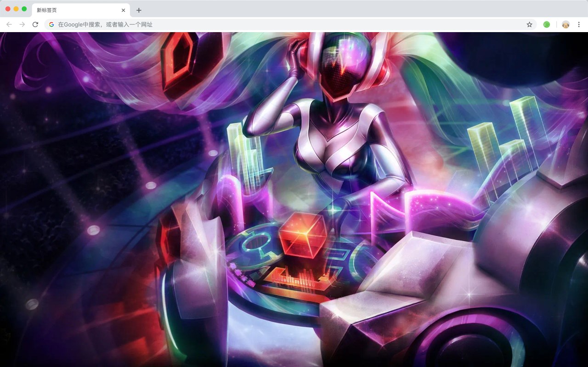Reload the page with the refresh icon
The height and width of the screenshot is (367, 588).
35,24
